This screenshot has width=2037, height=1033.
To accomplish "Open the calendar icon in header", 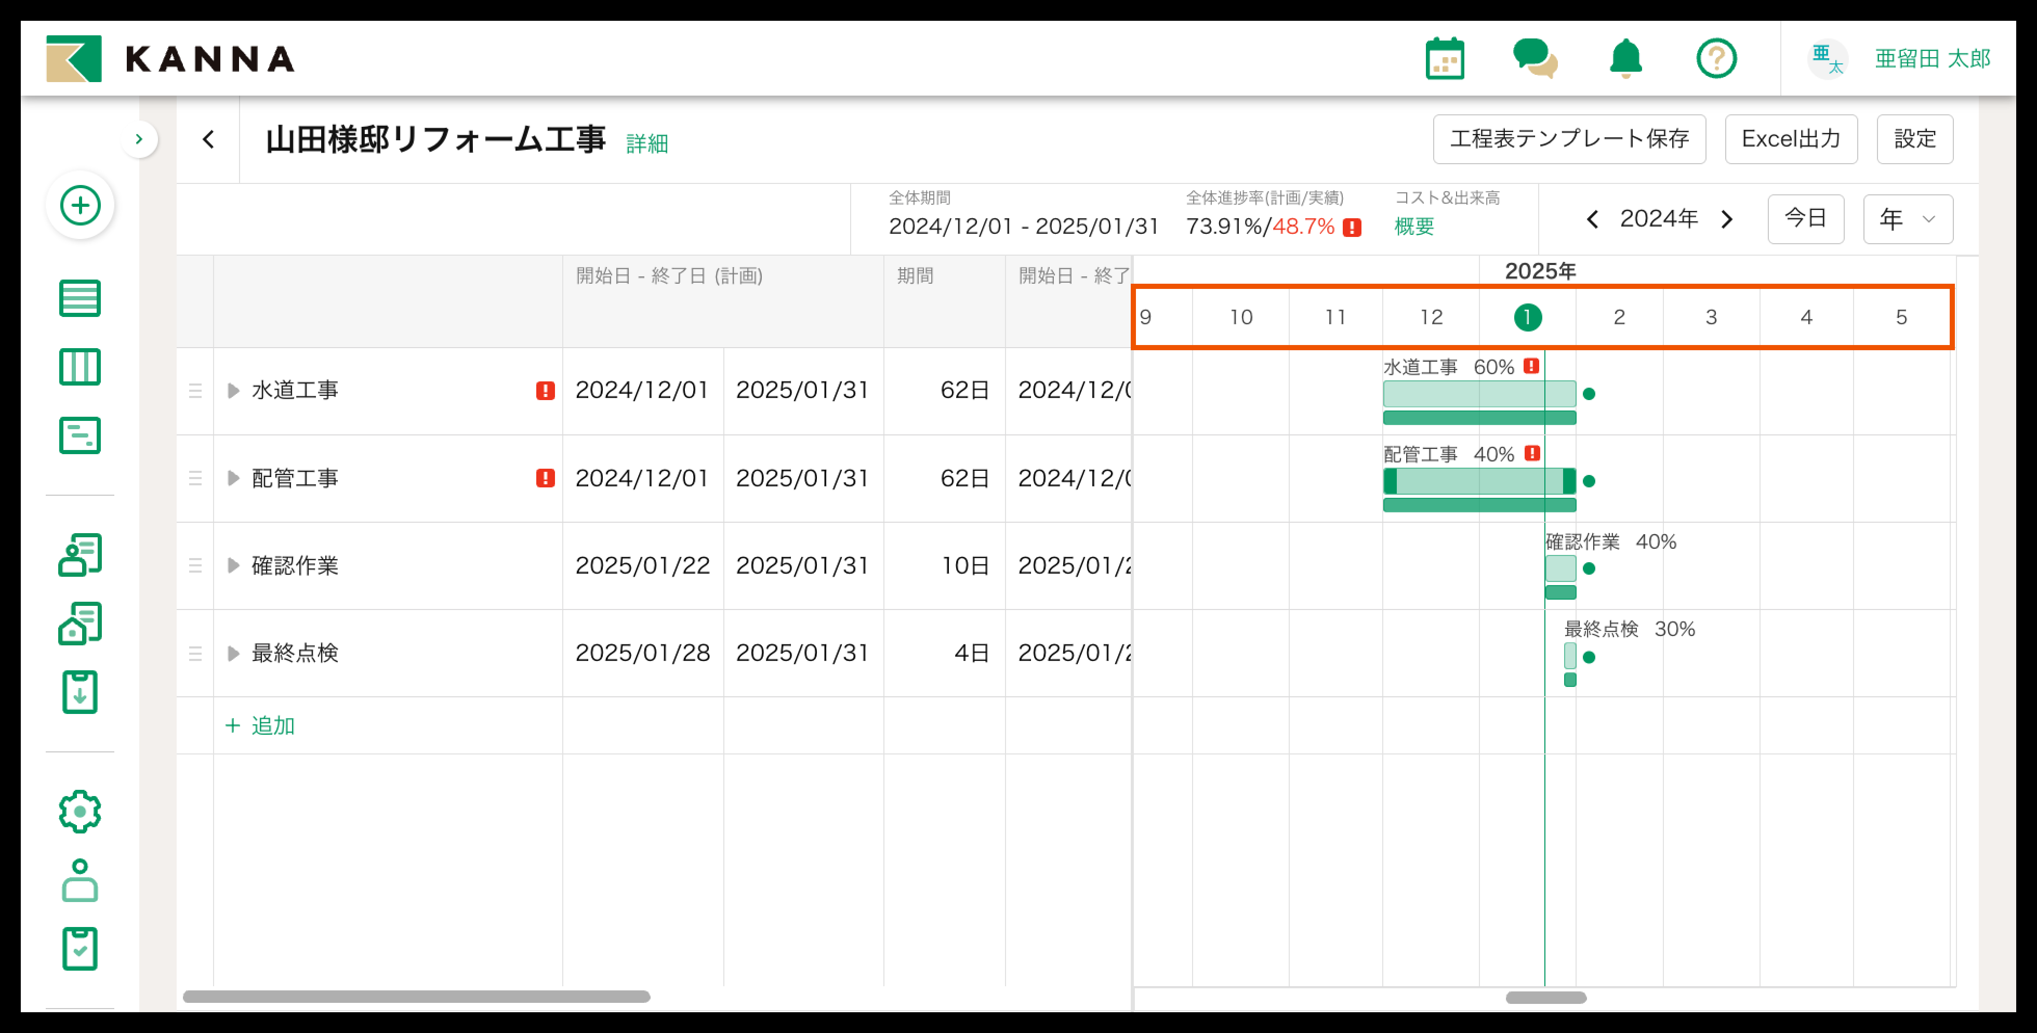I will 1444,59.
